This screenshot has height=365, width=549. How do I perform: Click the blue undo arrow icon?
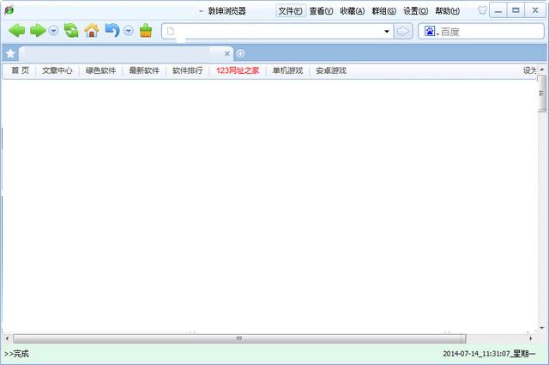pyautogui.click(x=112, y=31)
